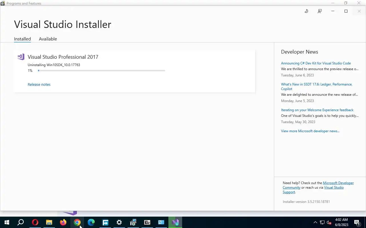Viewport: 366px width, 228px height.
Task: Switch to the Installed tab
Action: click(22, 39)
